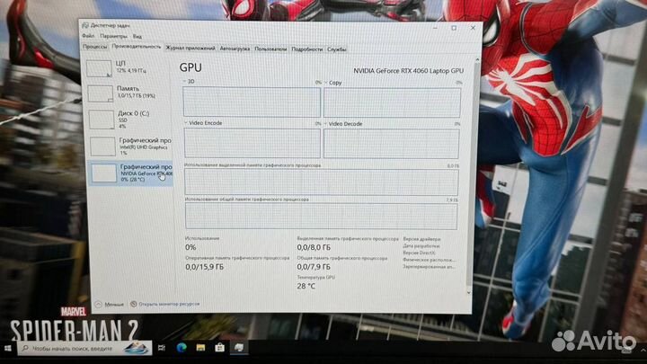Image resolution: width=647 pixels, height=364 pixels.
Task: Switch to the Службы tab
Action: 337,49
